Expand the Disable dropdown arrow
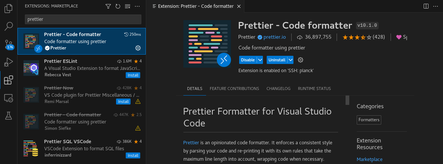The width and height of the screenshot is (443, 164). click(x=260, y=60)
